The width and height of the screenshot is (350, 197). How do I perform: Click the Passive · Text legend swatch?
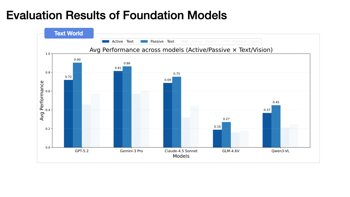tap(145, 41)
